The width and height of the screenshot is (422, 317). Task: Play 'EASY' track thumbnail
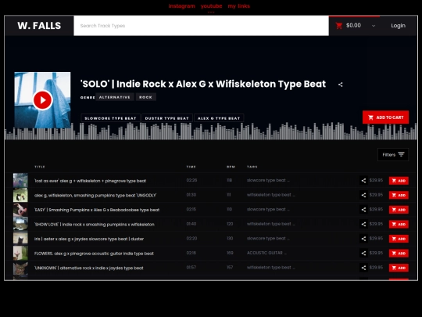(20, 210)
